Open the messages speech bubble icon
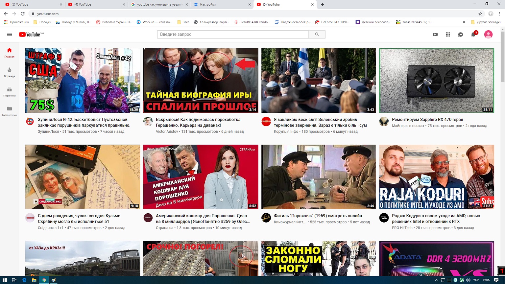Viewport: 505px width, 284px height. (x=461, y=35)
